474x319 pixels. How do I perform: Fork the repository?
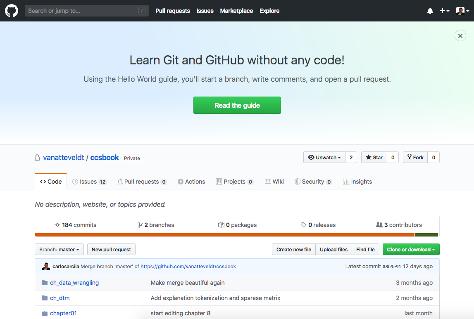pyautogui.click(x=415, y=157)
